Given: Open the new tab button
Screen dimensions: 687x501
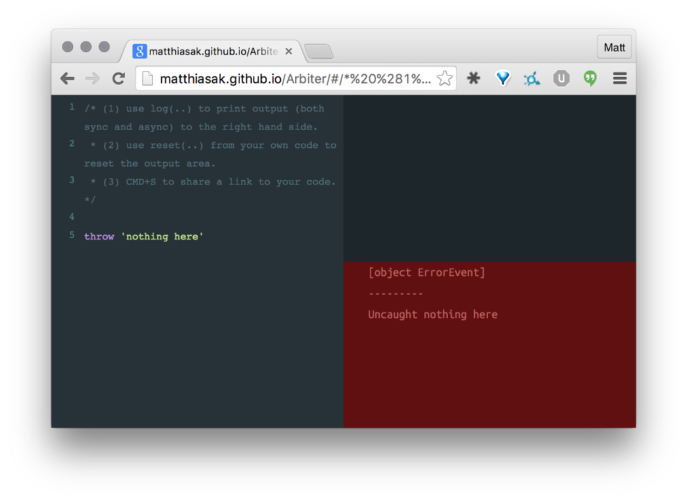Looking at the screenshot, I should coord(319,52).
